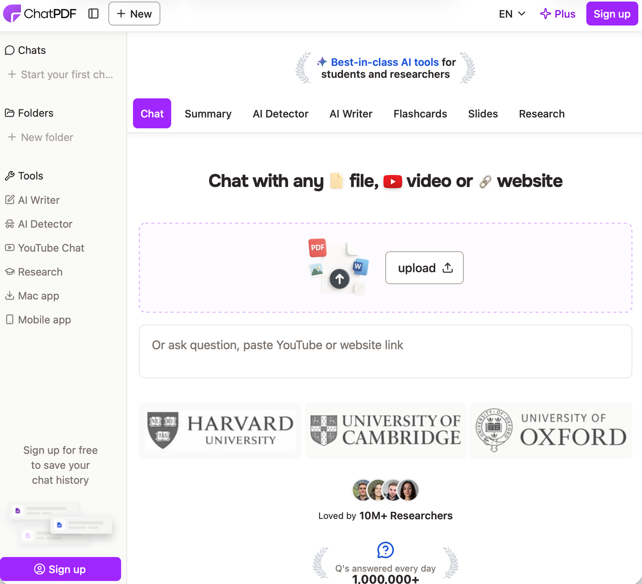Click the Tools wrench icon

coord(10,176)
